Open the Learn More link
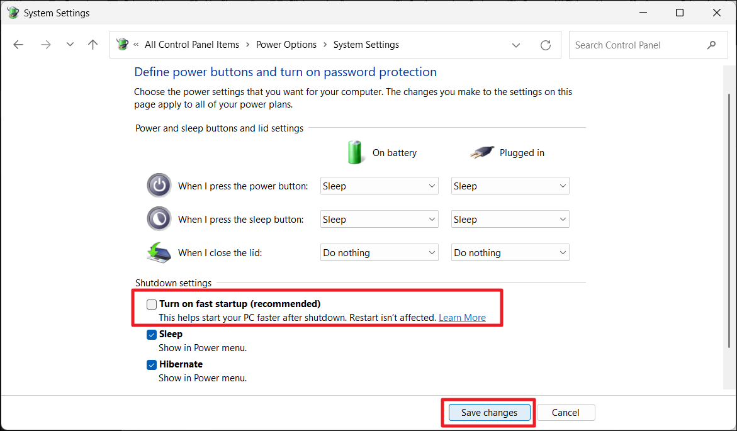737x431 pixels. click(462, 318)
